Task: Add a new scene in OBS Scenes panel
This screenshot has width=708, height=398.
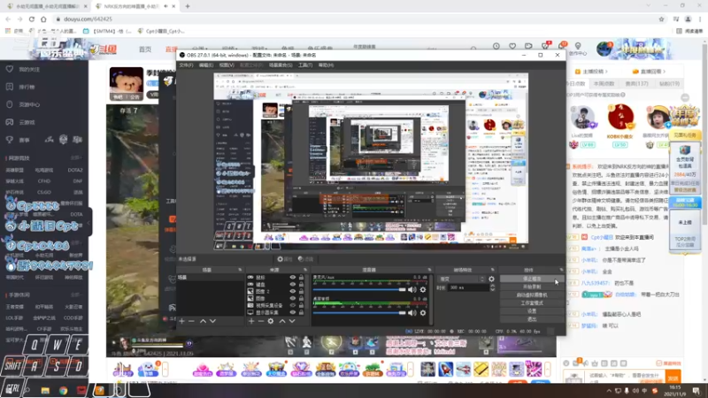Action: click(x=182, y=321)
